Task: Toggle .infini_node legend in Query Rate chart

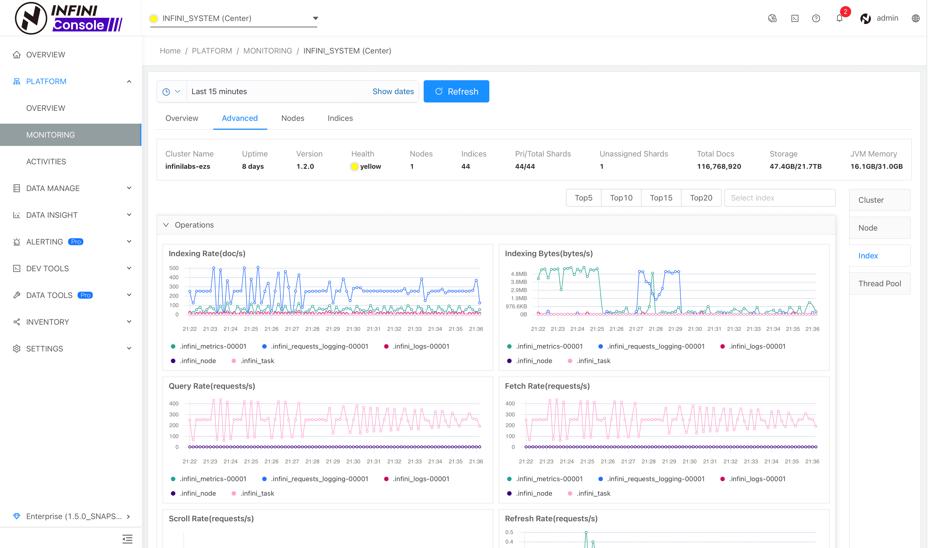Action: 193,493
